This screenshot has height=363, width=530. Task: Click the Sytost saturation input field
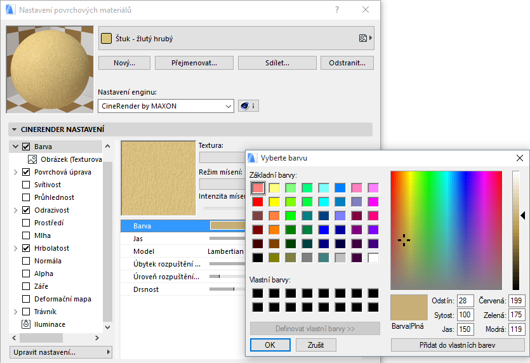pyautogui.click(x=465, y=315)
